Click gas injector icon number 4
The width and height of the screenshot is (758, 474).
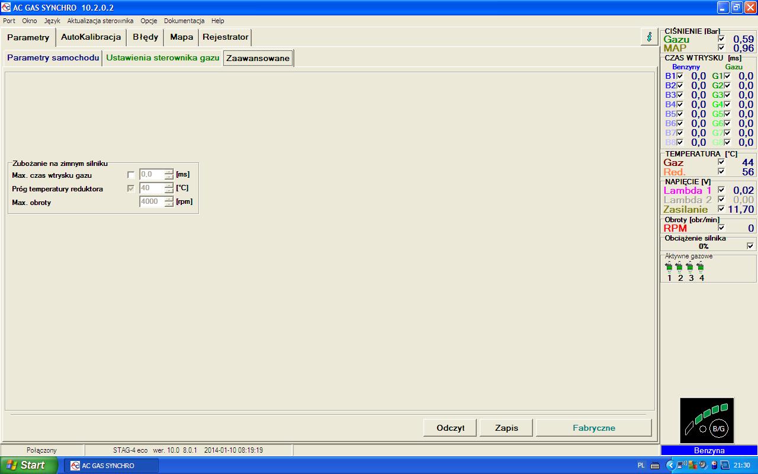pos(701,267)
